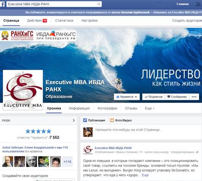This screenshot has width=202, height=181.
Task: Click the Публикация pencil icon
Action: click(x=85, y=120)
